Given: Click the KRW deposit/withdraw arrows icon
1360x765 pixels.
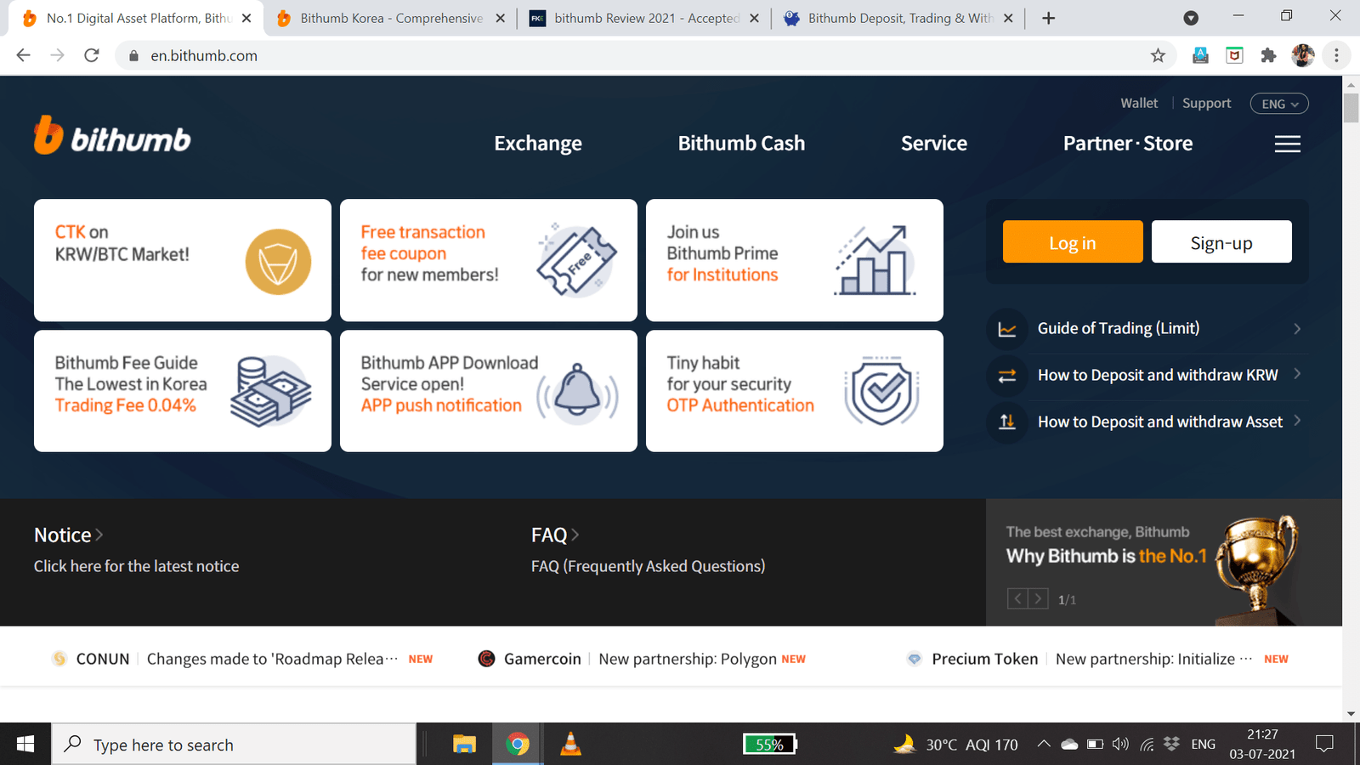Looking at the screenshot, I should [1007, 376].
